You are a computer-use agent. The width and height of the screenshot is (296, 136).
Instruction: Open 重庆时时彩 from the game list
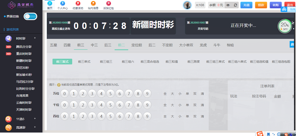click(x=24, y=54)
